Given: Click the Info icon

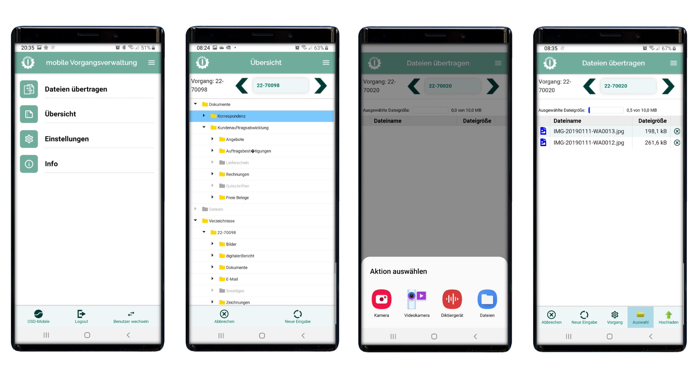Looking at the screenshot, I should point(30,163).
